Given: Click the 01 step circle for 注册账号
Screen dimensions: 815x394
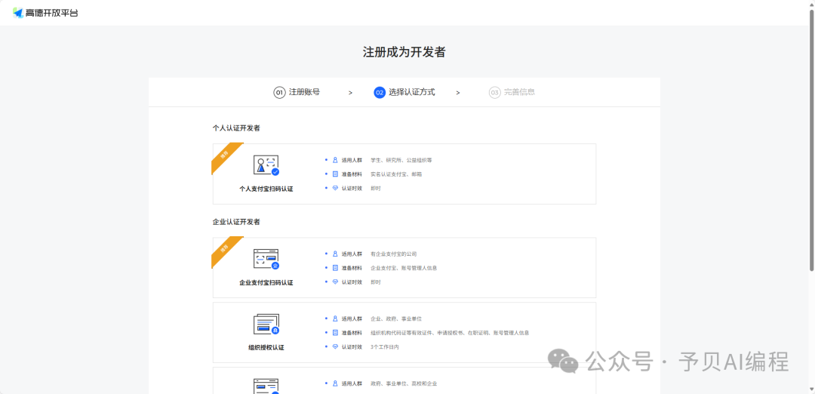Looking at the screenshot, I should pos(280,93).
